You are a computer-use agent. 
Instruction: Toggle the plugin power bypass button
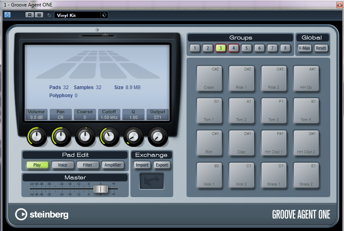tap(7, 15)
